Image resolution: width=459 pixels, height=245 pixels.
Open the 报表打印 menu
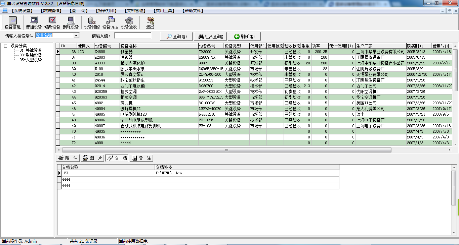[107, 11]
